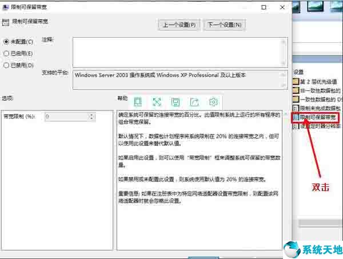Click the 第 2 层优先级值 folder icon in policy list
This screenshot has height=259, width=343.
[x=296, y=82]
